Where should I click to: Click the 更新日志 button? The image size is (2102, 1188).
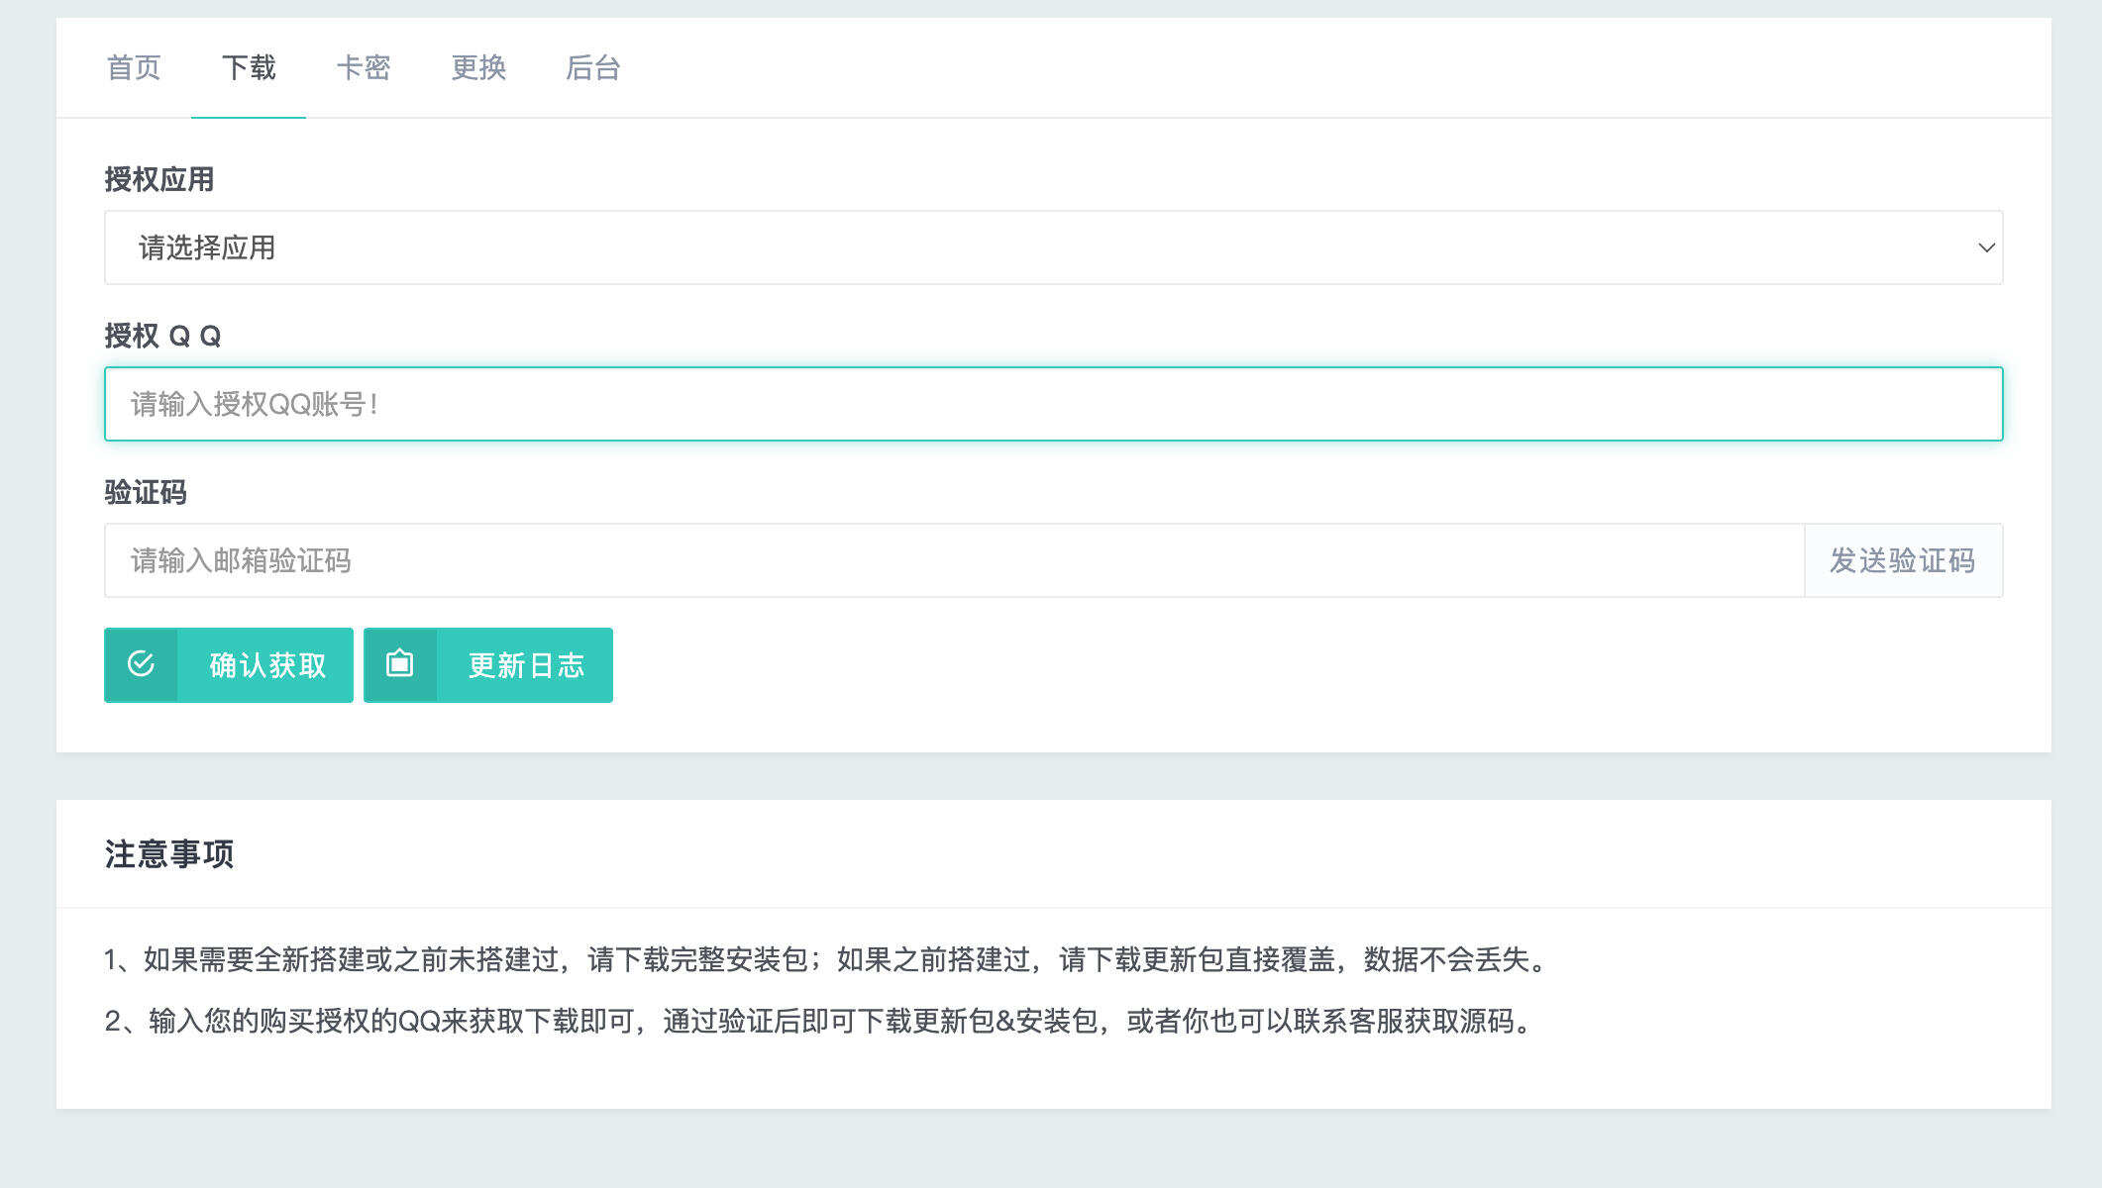525,664
